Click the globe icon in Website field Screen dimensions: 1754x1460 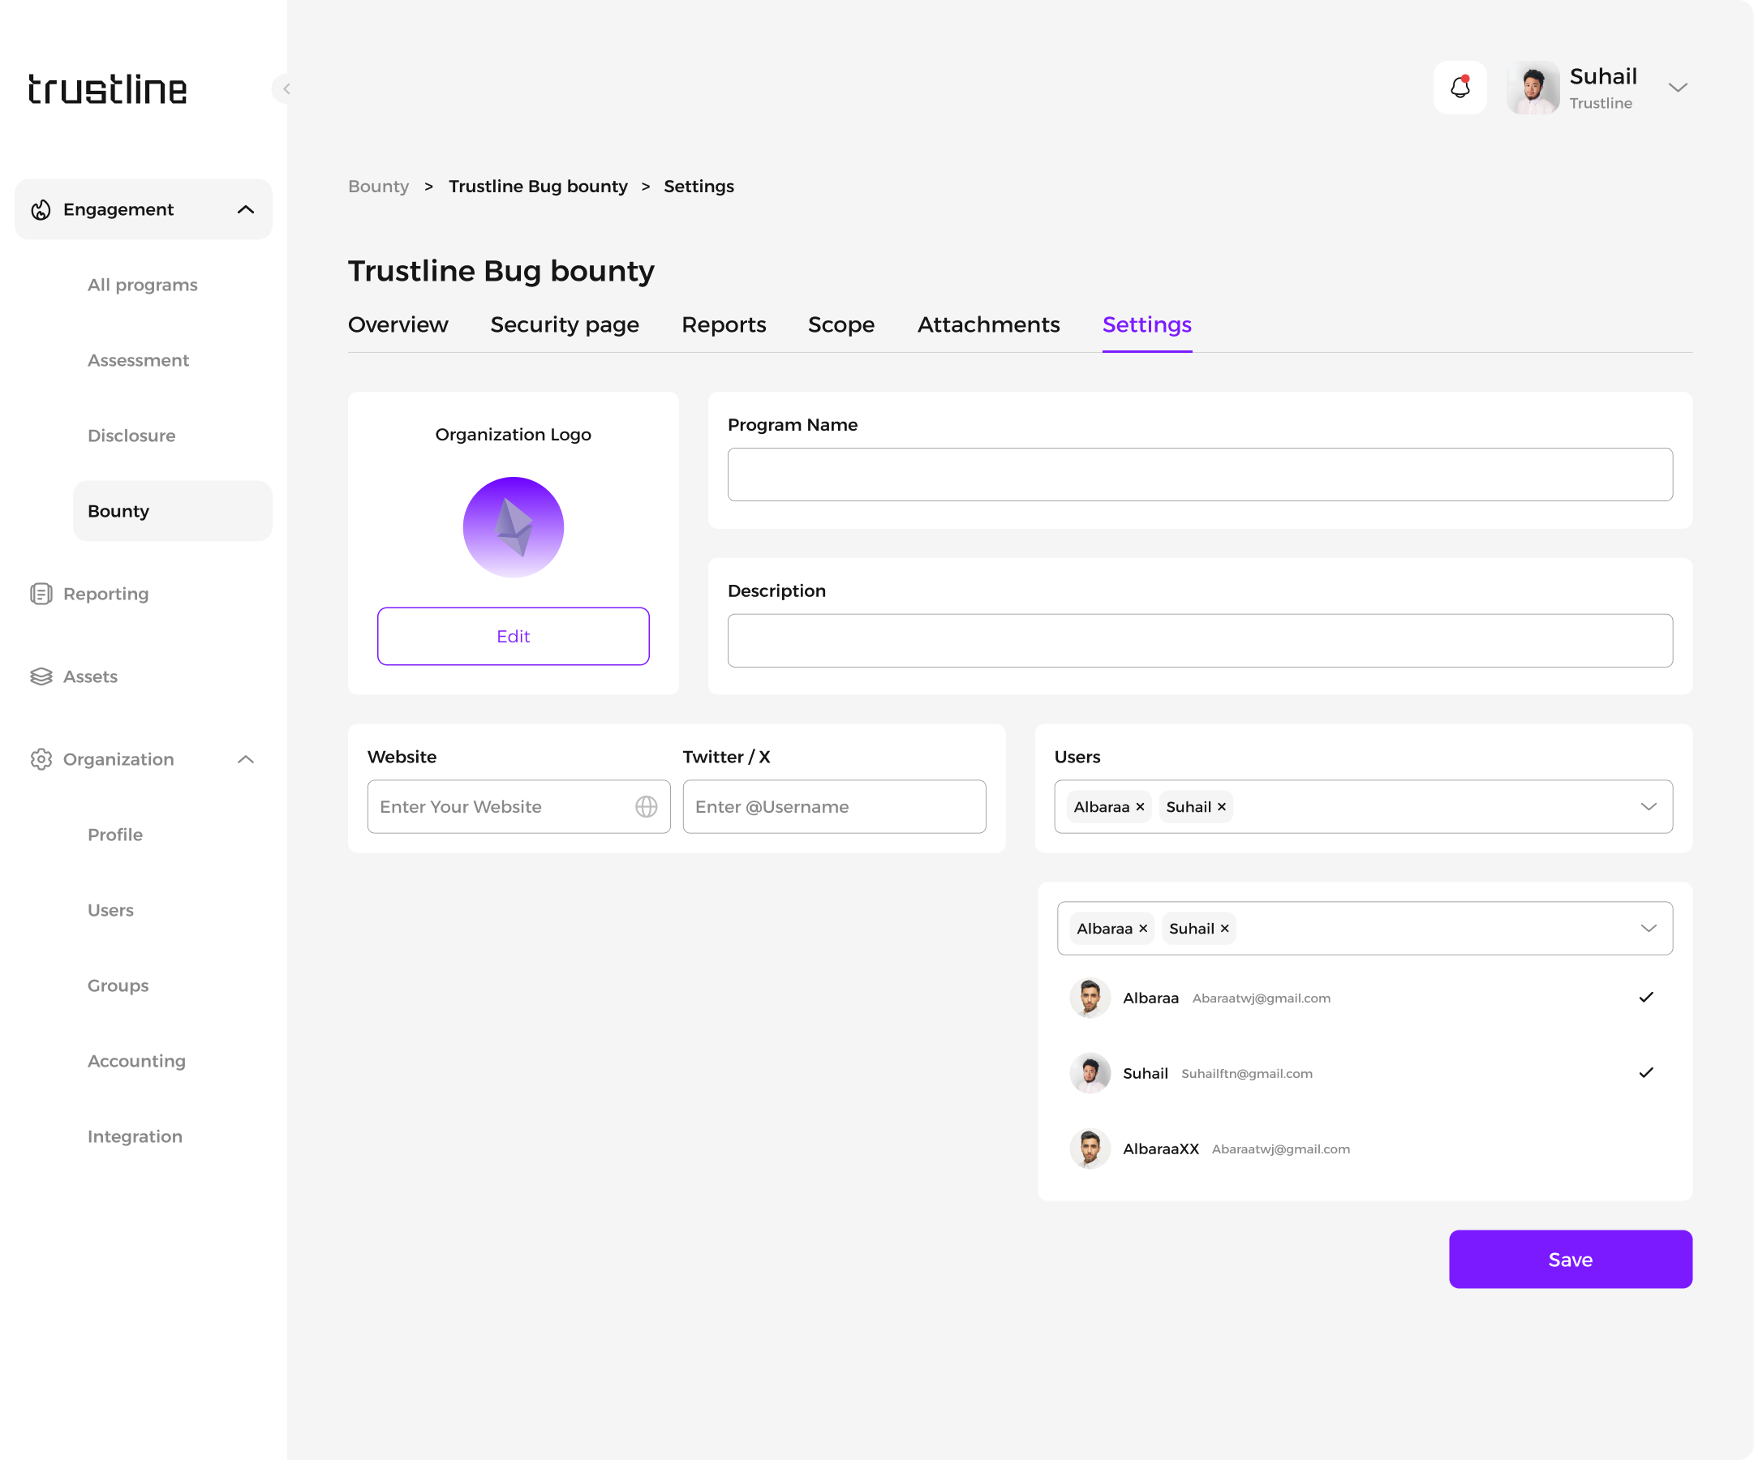(x=646, y=806)
